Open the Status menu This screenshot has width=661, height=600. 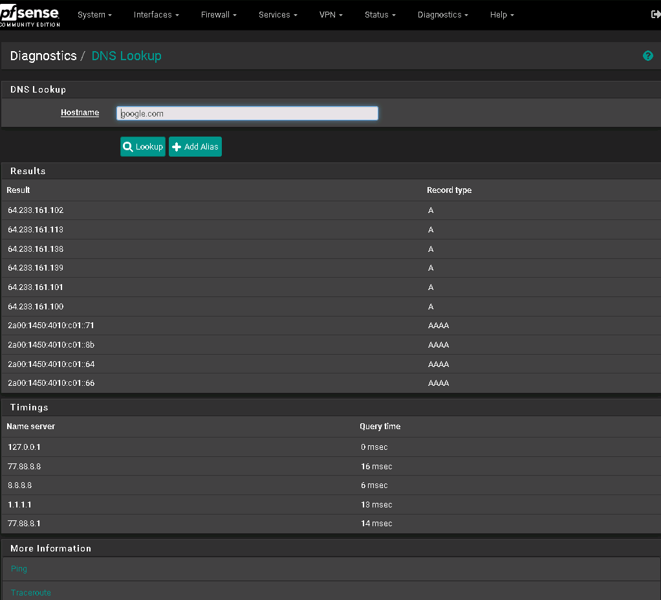click(x=380, y=15)
